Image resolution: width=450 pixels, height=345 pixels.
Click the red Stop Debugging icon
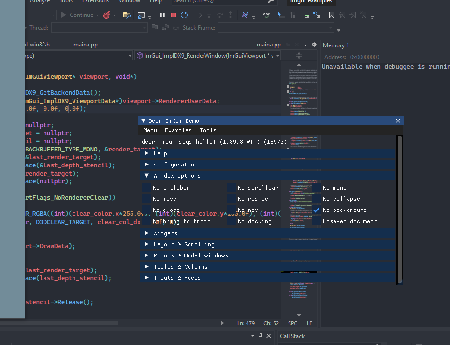[x=173, y=15]
